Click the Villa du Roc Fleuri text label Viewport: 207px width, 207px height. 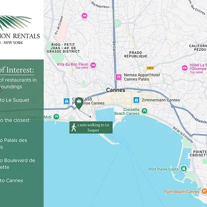point(72,64)
